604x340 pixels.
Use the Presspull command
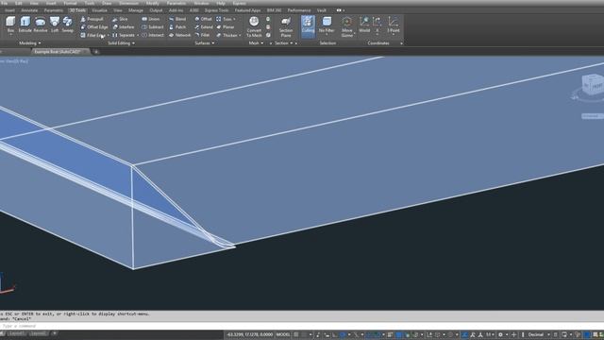click(x=92, y=19)
